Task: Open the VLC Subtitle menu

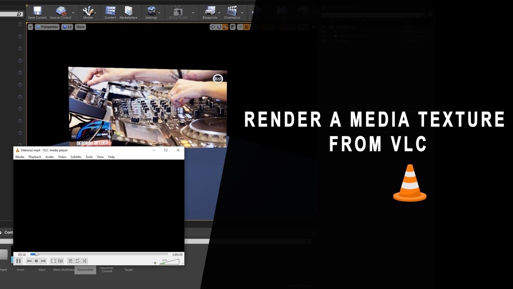Action: click(x=76, y=157)
